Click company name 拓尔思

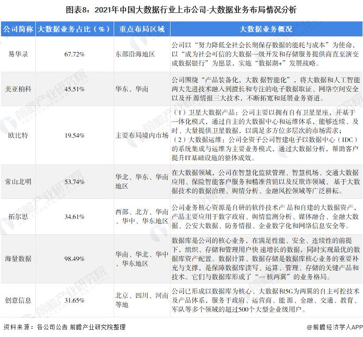tap(18, 217)
